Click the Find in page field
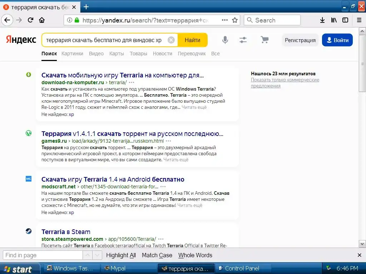The image size is (366, 274). coord(43,255)
